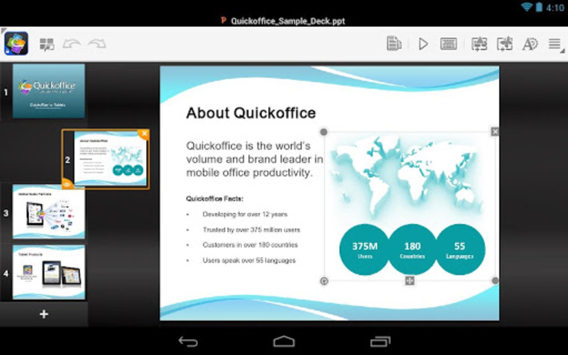Click the Undo arrow icon
Screen dimensions: 568x355
pos(72,43)
